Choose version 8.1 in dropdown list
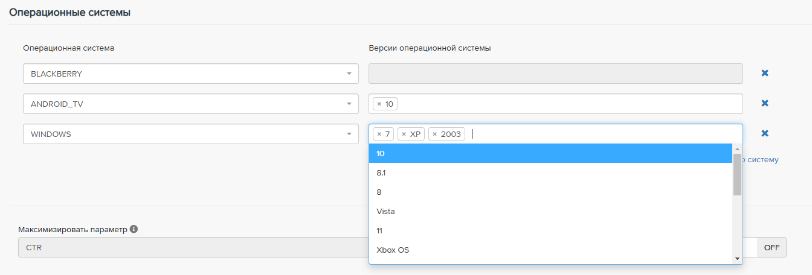812x275 pixels. point(550,172)
